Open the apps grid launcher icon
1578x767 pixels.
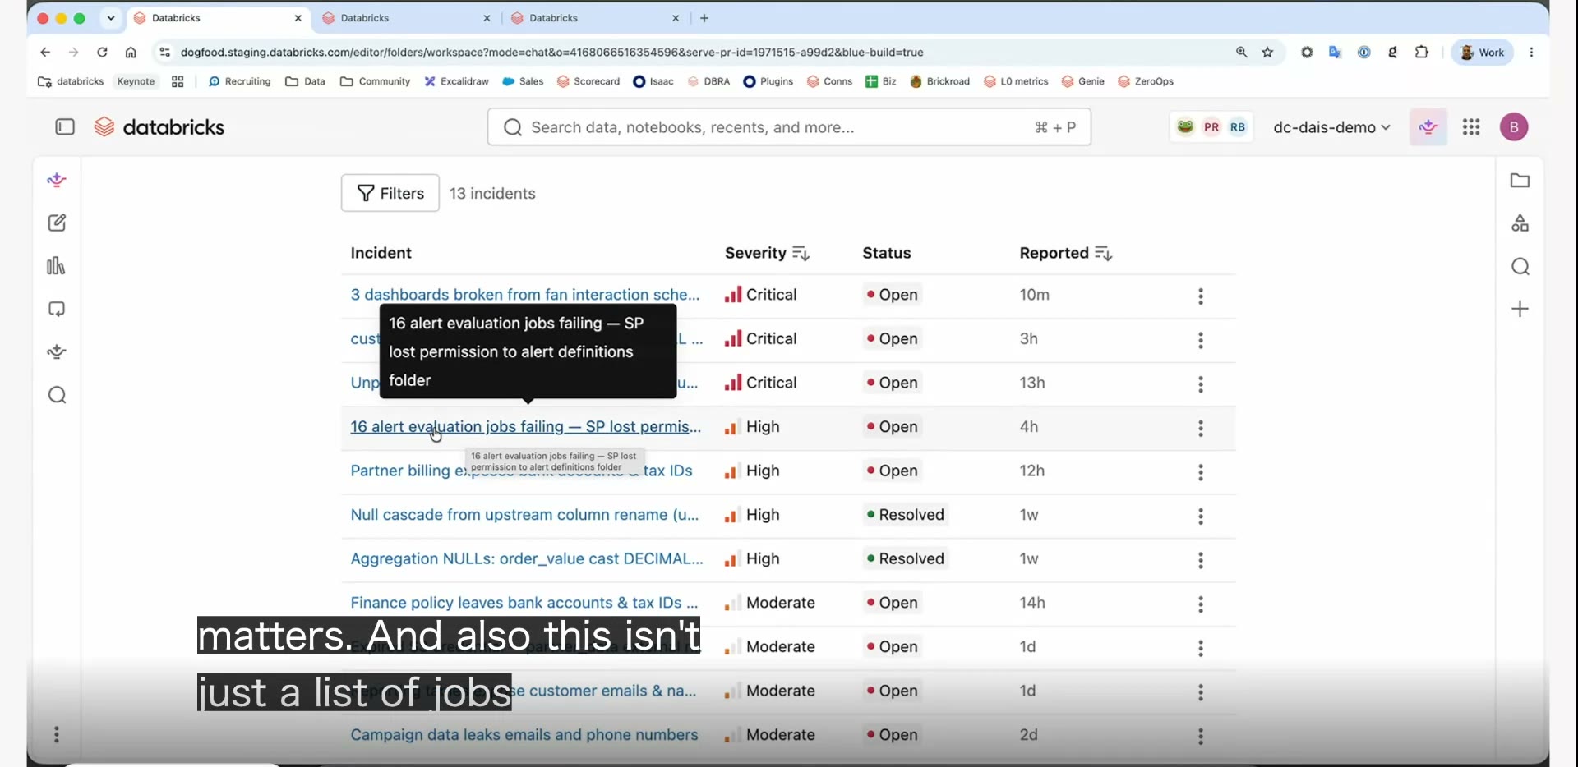pyautogui.click(x=1472, y=127)
